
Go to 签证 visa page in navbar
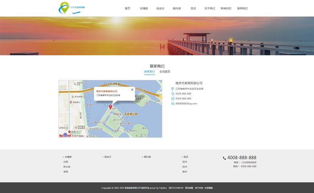point(193,8)
